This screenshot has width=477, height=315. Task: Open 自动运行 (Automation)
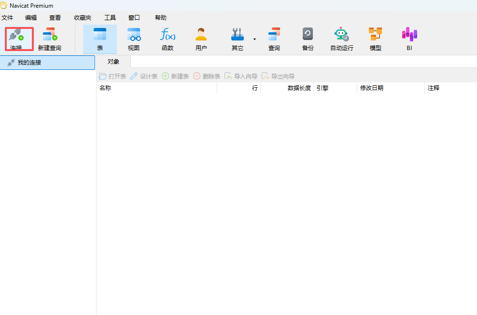342,39
